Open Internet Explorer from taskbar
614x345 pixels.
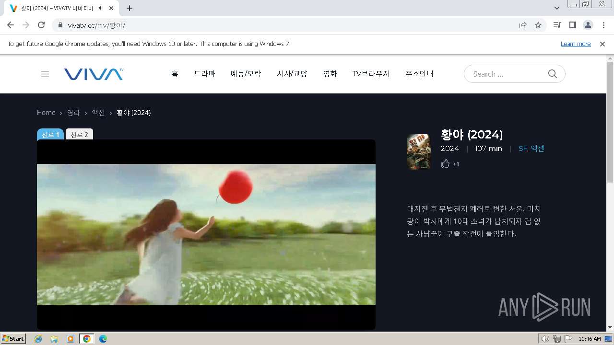tap(38, 339)
